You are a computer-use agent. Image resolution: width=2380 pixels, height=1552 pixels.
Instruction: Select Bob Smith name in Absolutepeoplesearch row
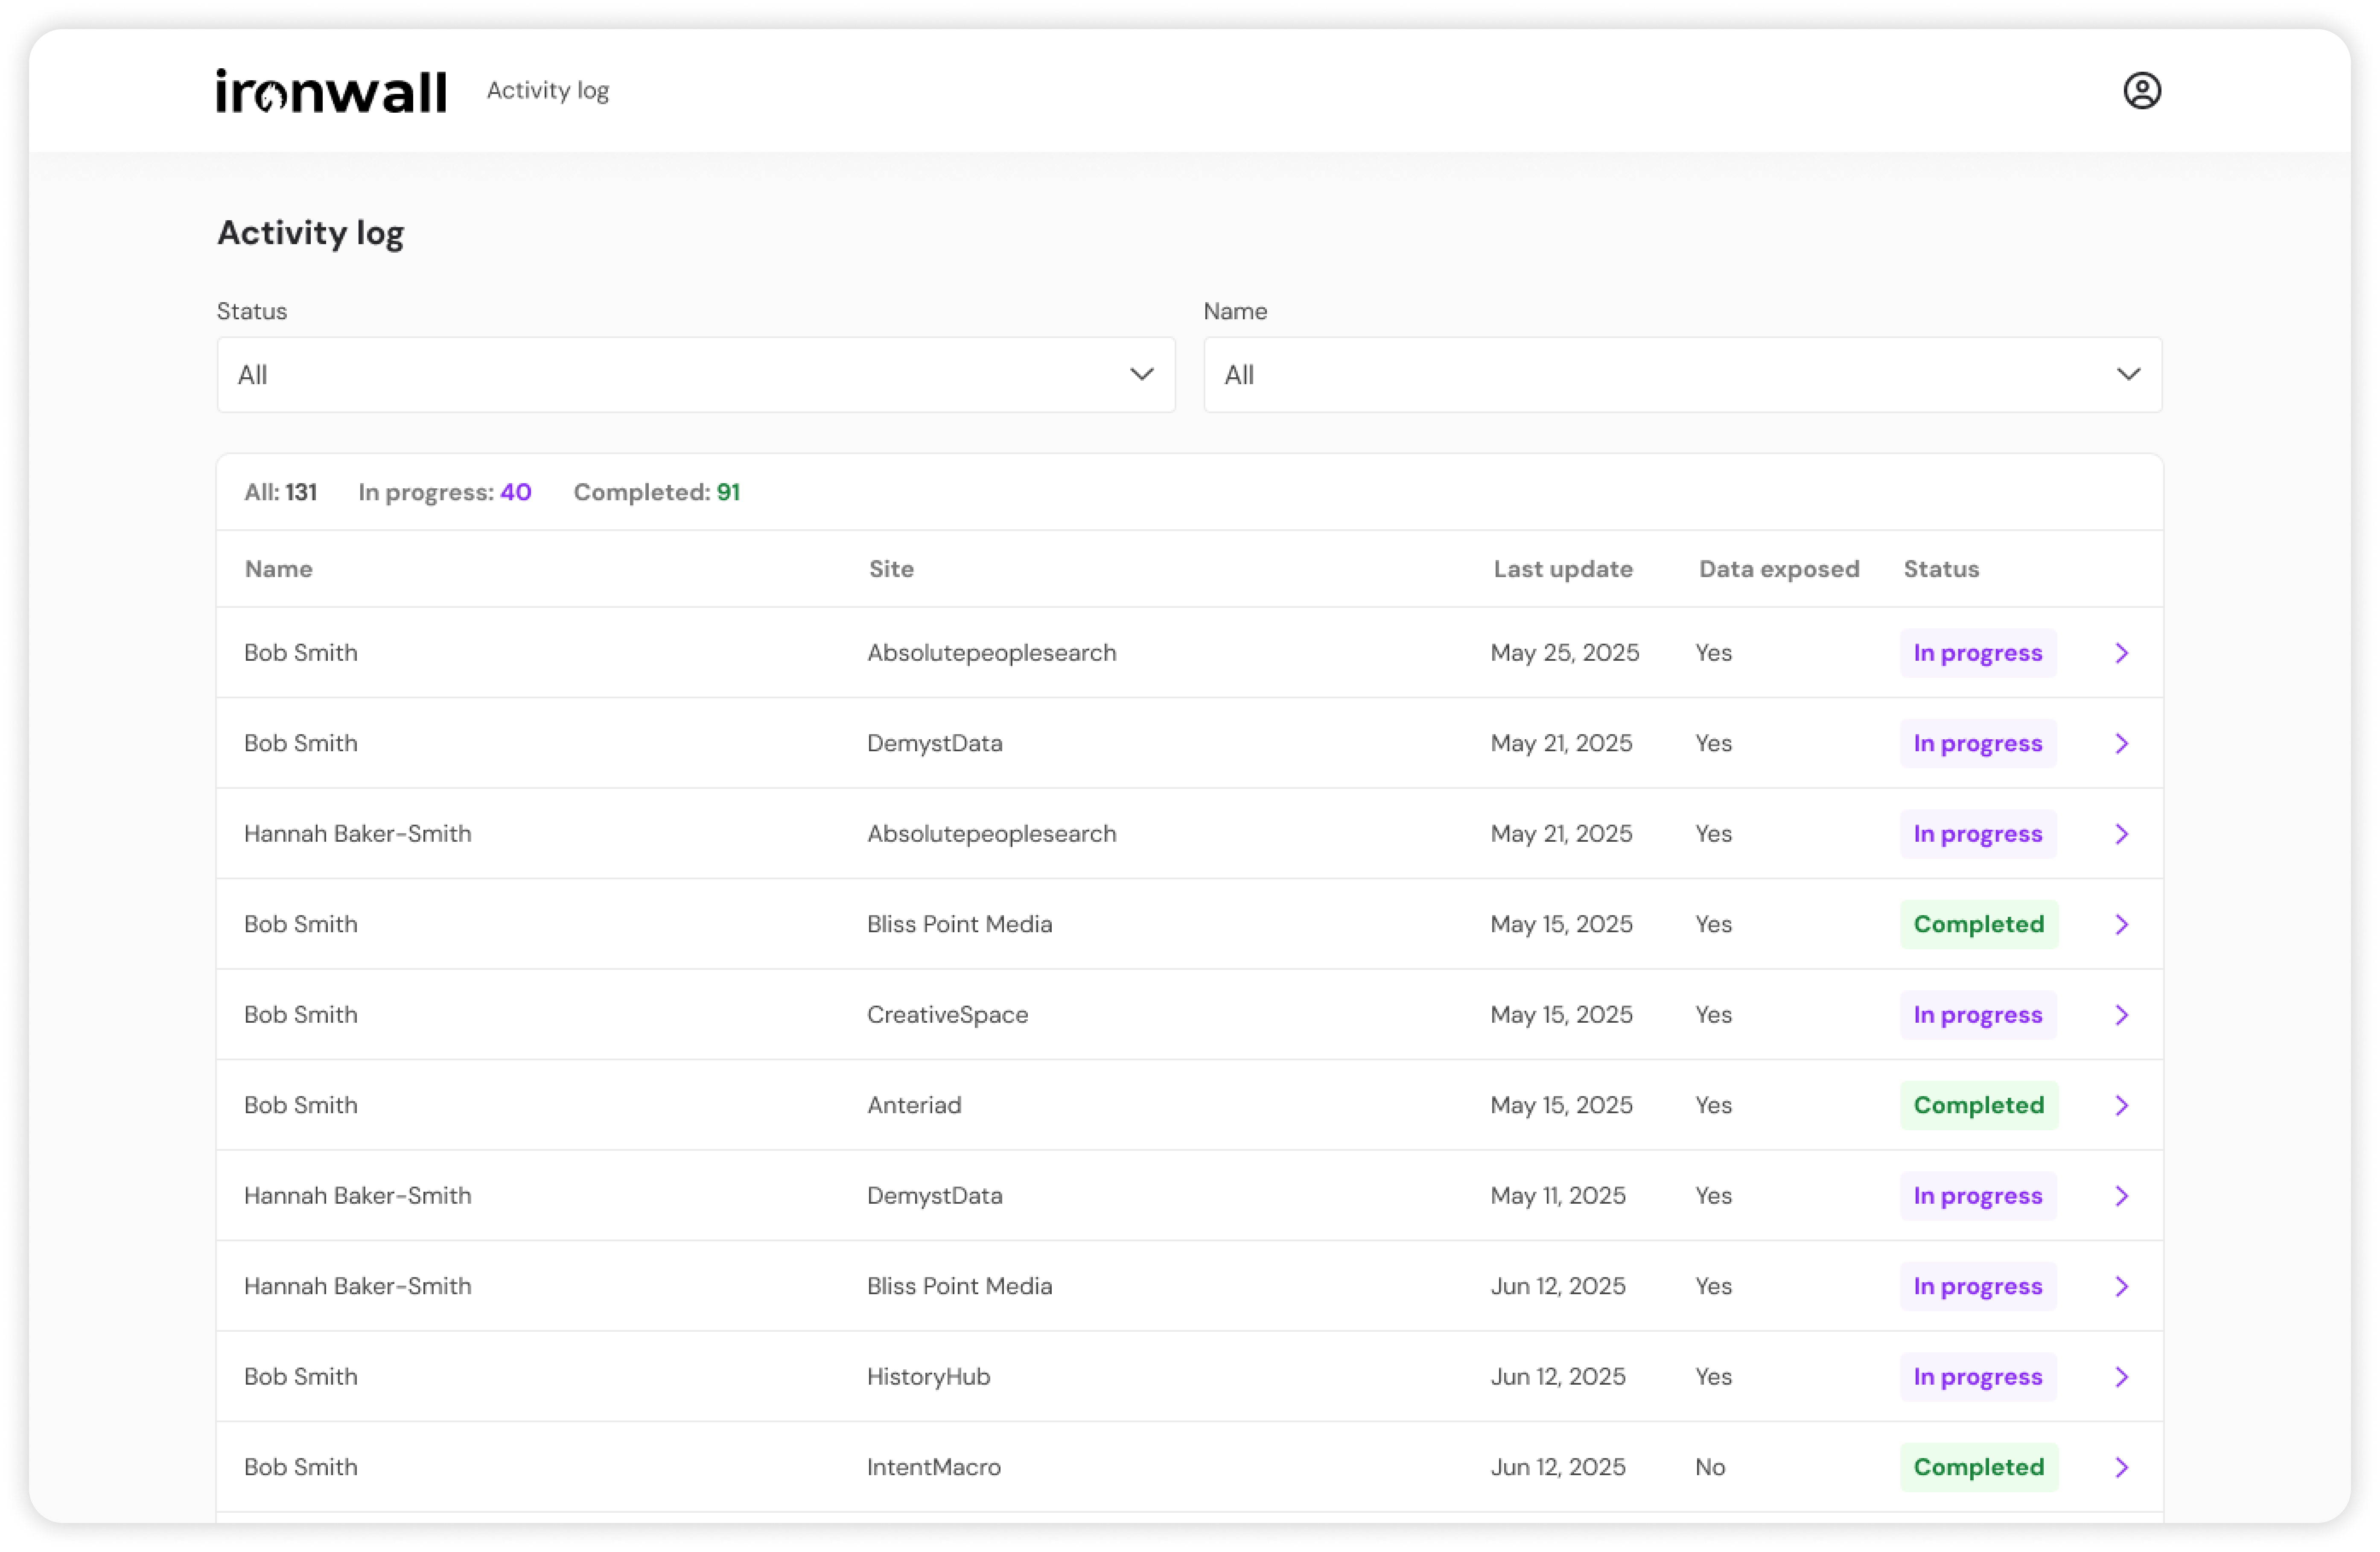tap(301, 653)
